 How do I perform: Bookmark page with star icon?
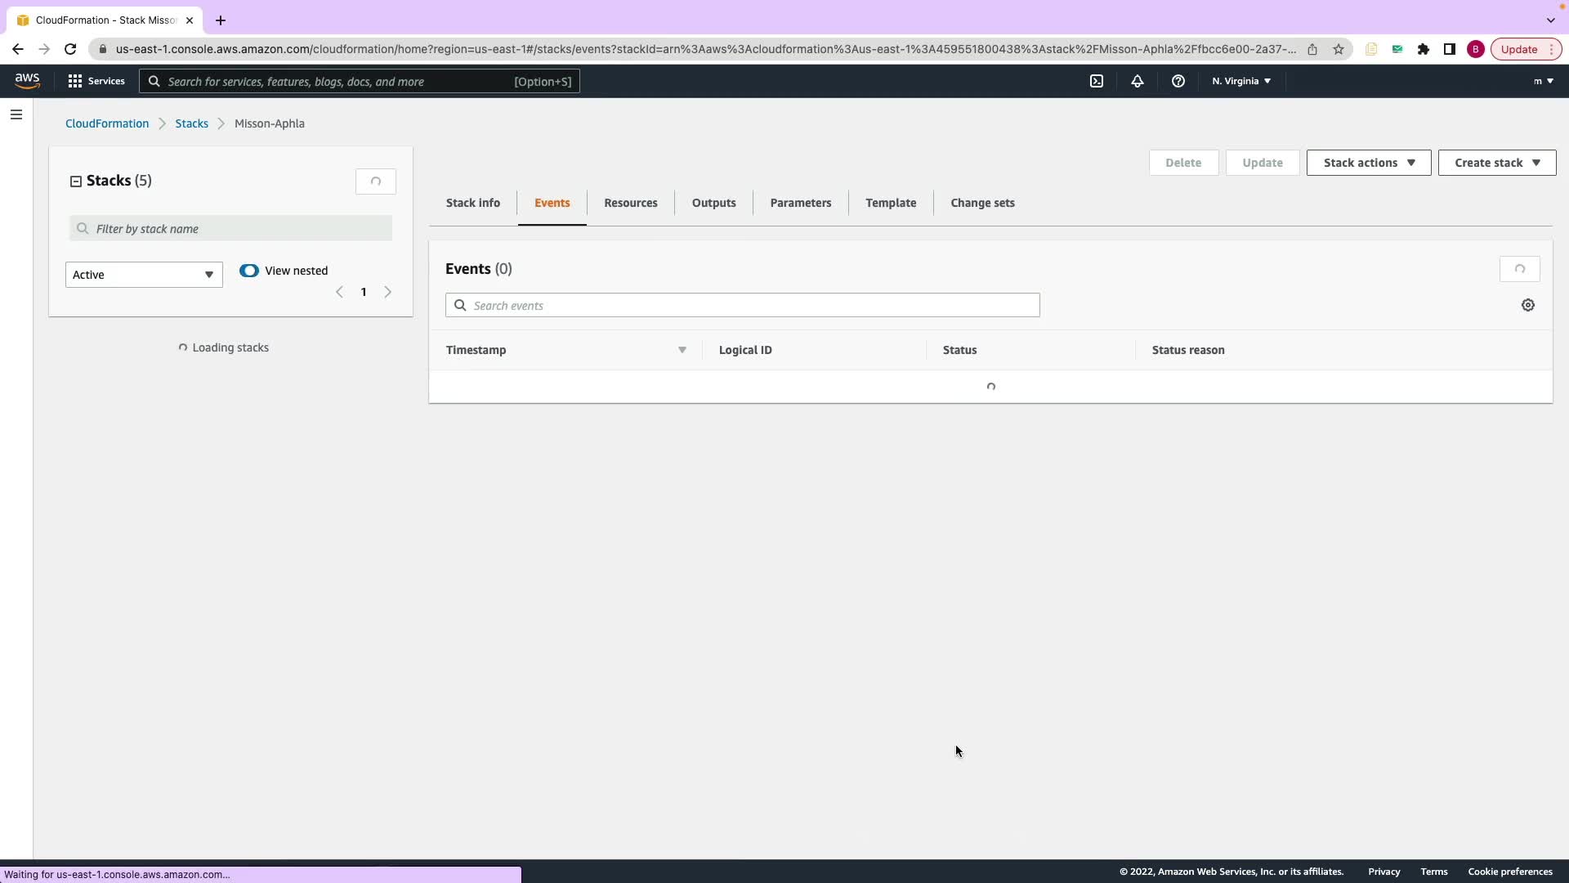(1338, 49)
